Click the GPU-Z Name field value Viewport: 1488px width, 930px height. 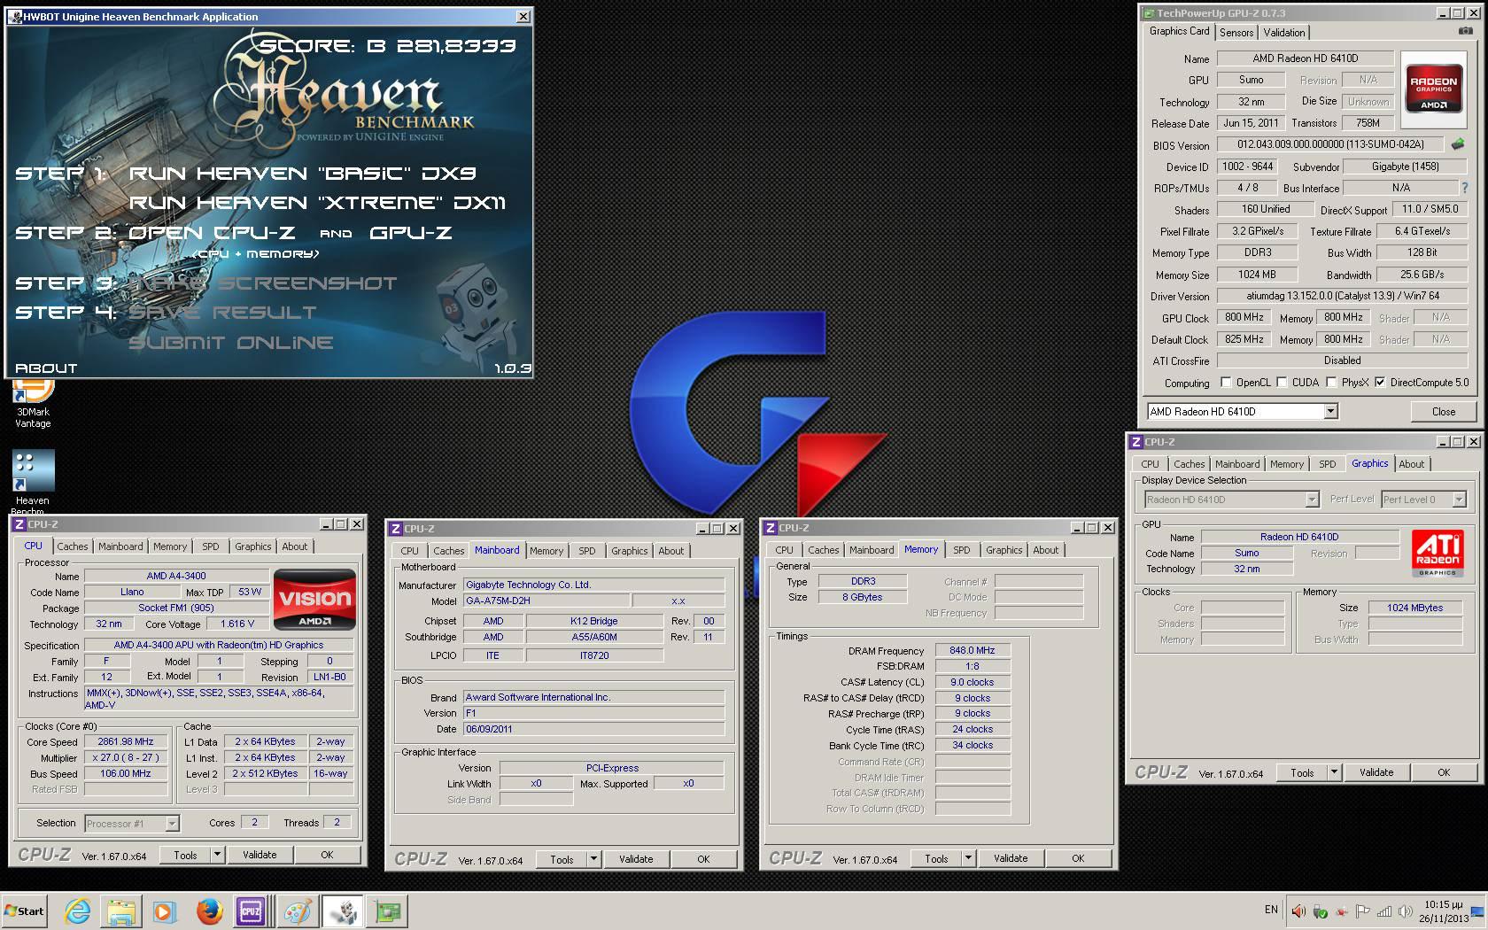[x=1305, y=58]
